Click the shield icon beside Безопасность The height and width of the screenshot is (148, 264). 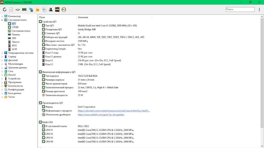6,86
